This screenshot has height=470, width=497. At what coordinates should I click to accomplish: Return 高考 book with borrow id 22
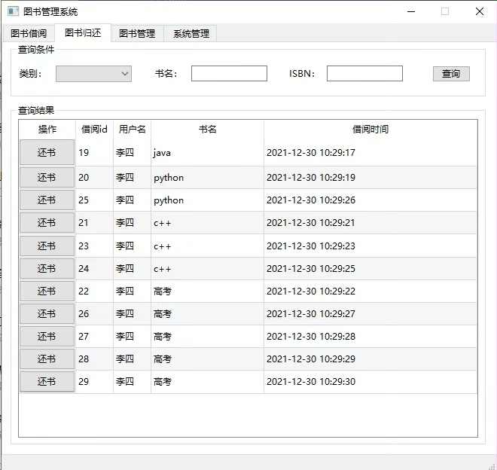tap(47, 291)
